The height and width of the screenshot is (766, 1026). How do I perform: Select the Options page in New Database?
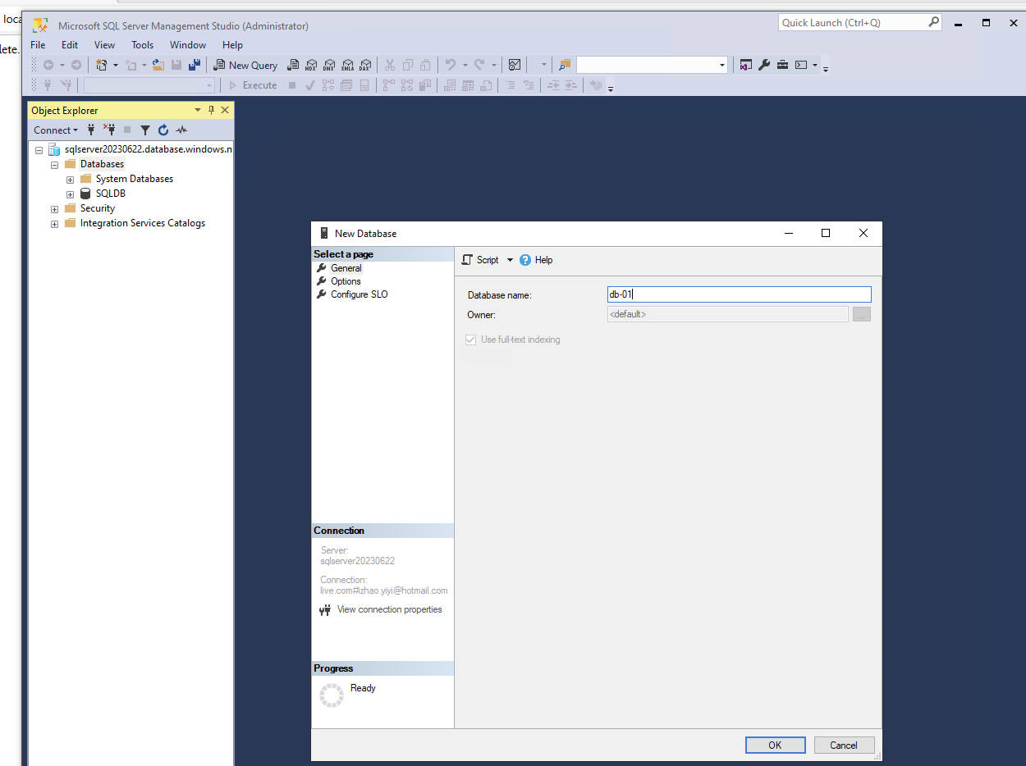pos(346,281)
